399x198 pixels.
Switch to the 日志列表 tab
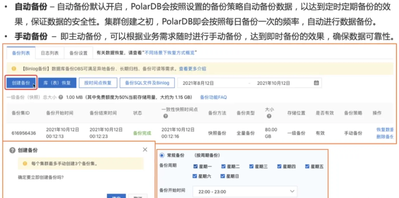pyautogui.click(x=50, y=53)
